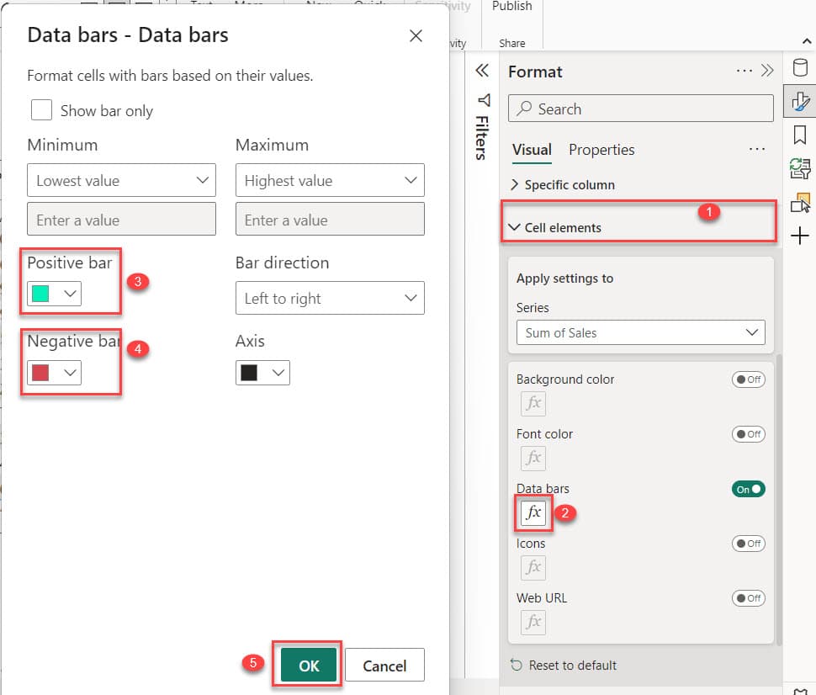The width and height of the screenshot is (816, 695).
Task: Open the Selection pane icon
Action: pos(800,203)
